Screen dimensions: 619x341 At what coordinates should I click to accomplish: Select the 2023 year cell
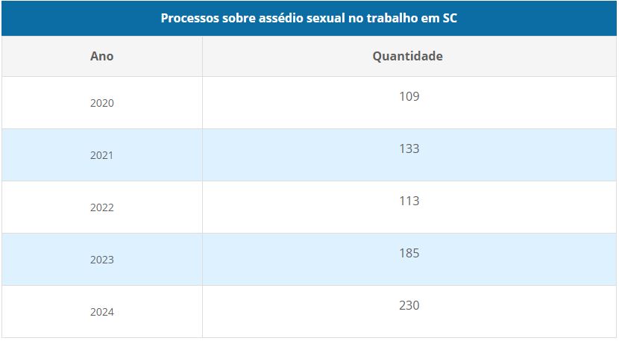click(x=102, y=259)
